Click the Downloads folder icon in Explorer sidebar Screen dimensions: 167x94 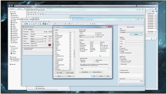11,15
